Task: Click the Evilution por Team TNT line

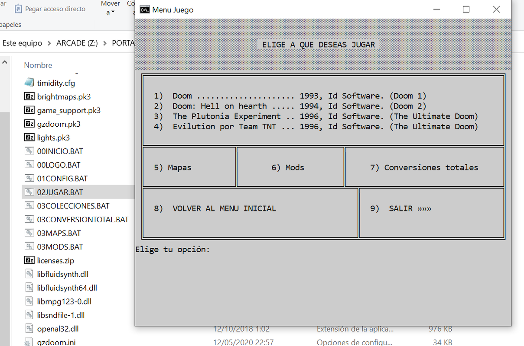Action: [x=316, y=127]
